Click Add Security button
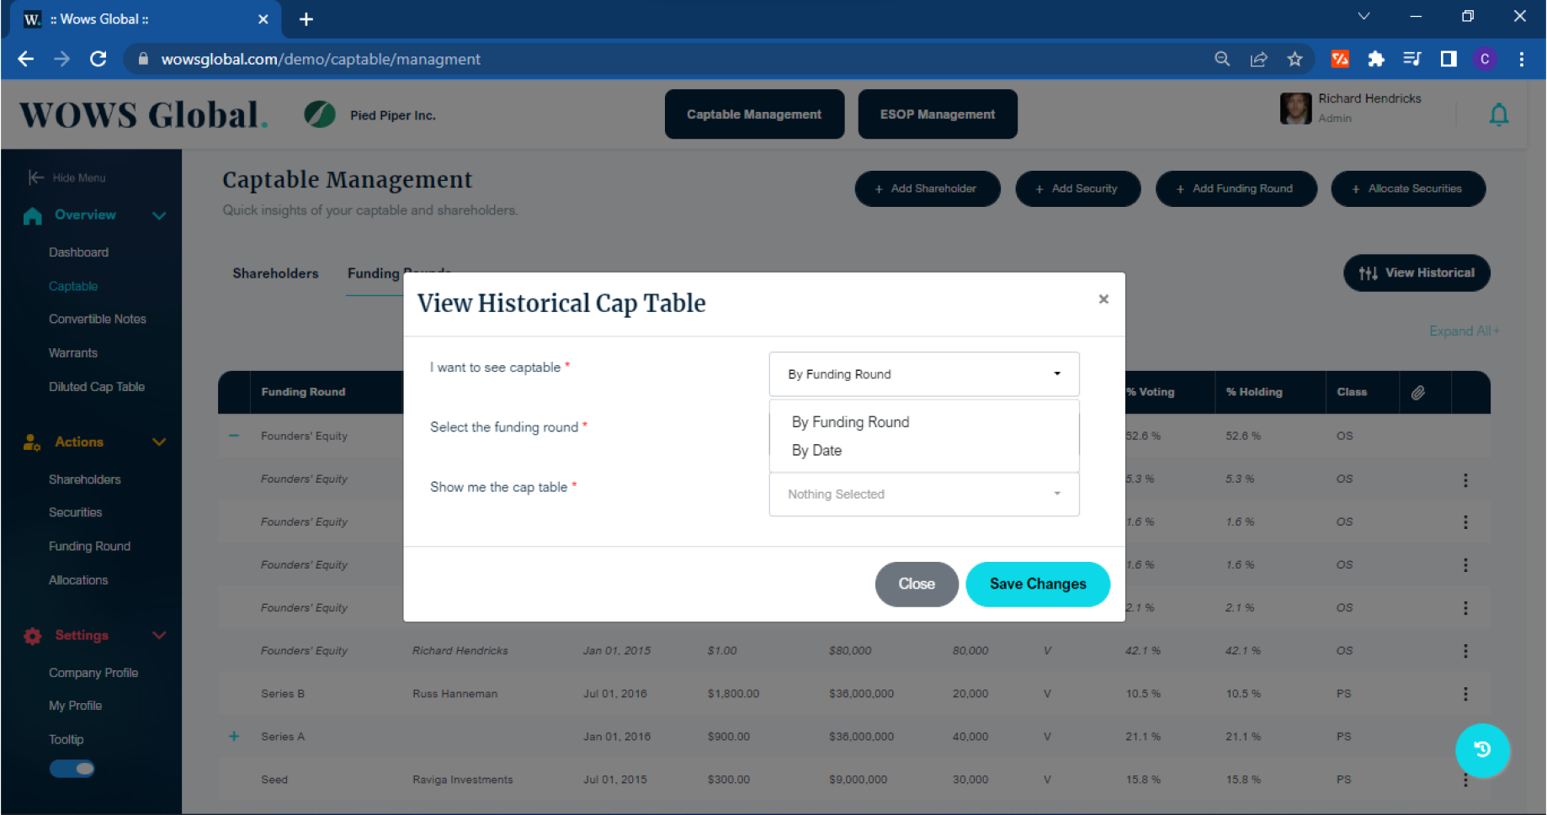1547x815 pixels. pyautogui.click(x=1078, y=188)
